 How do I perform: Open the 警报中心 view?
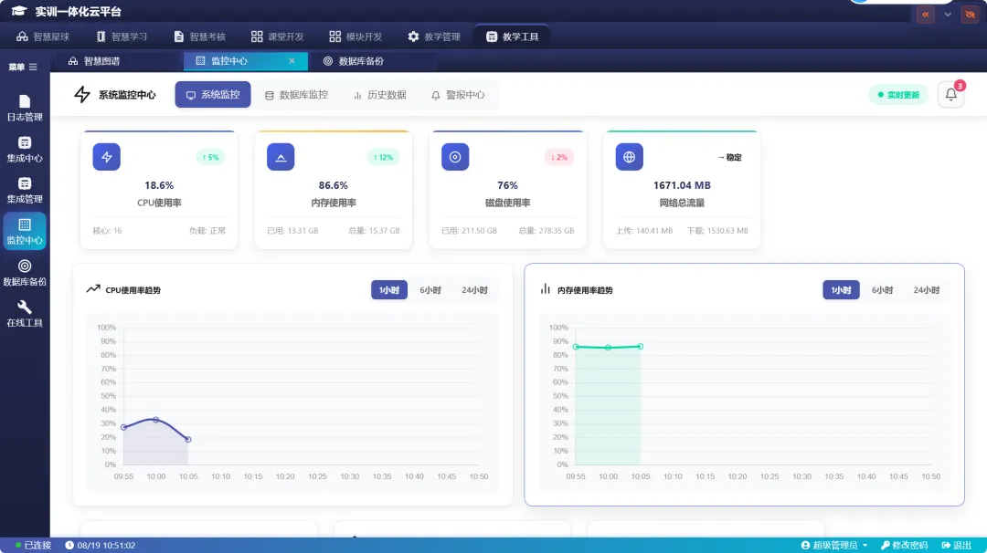458,95
